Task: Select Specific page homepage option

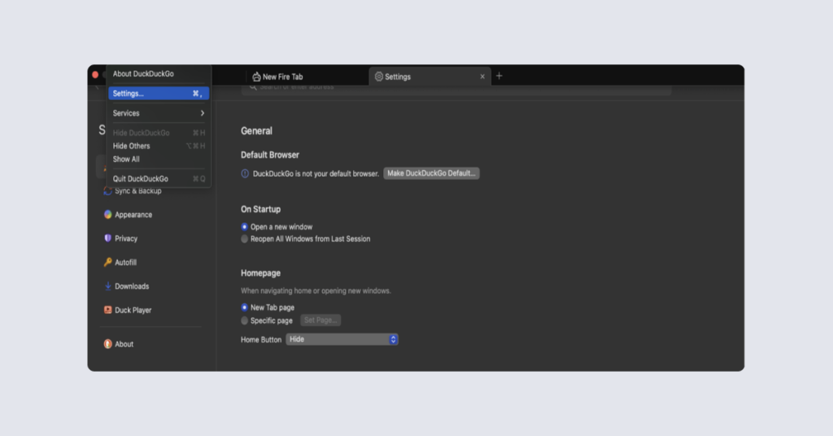Action: click(267, 320)
